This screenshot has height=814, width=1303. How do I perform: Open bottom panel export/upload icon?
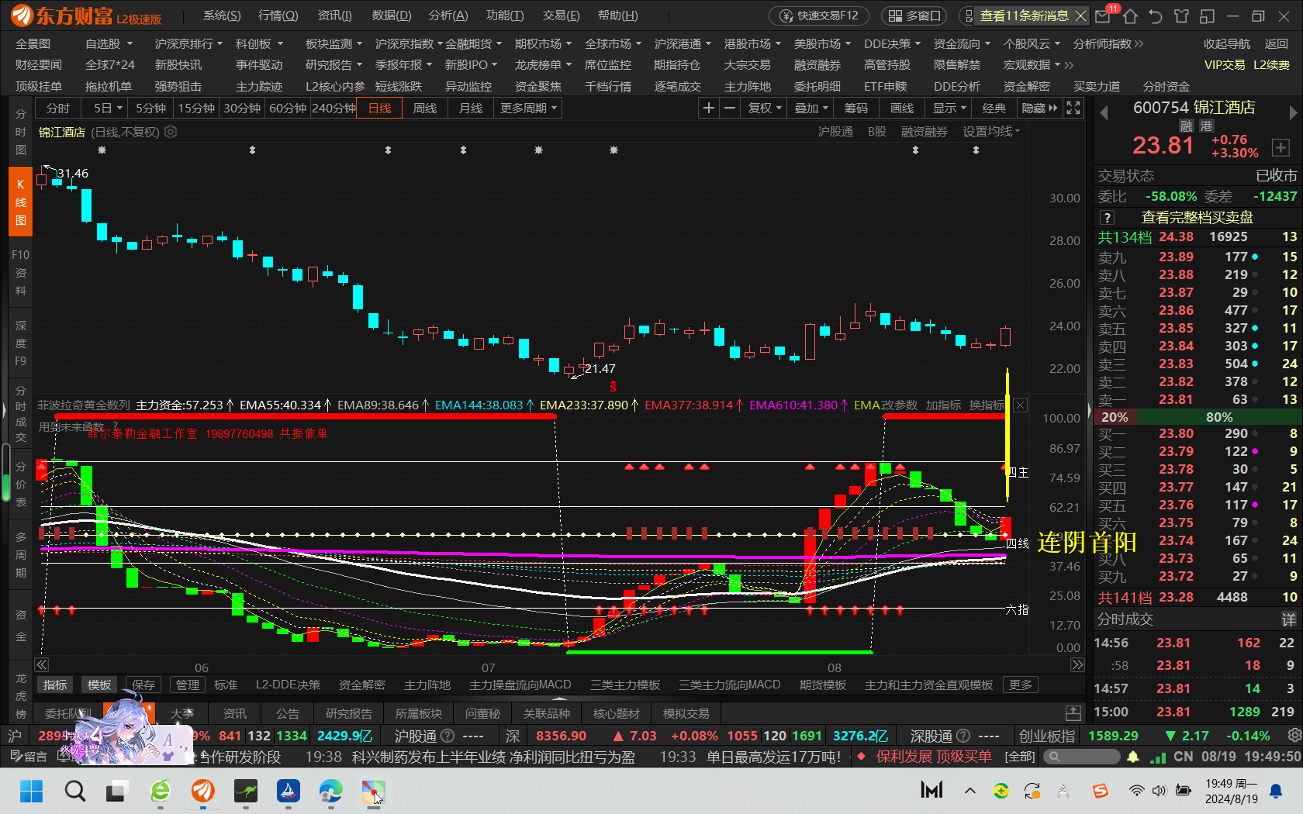coord(1073,713)
